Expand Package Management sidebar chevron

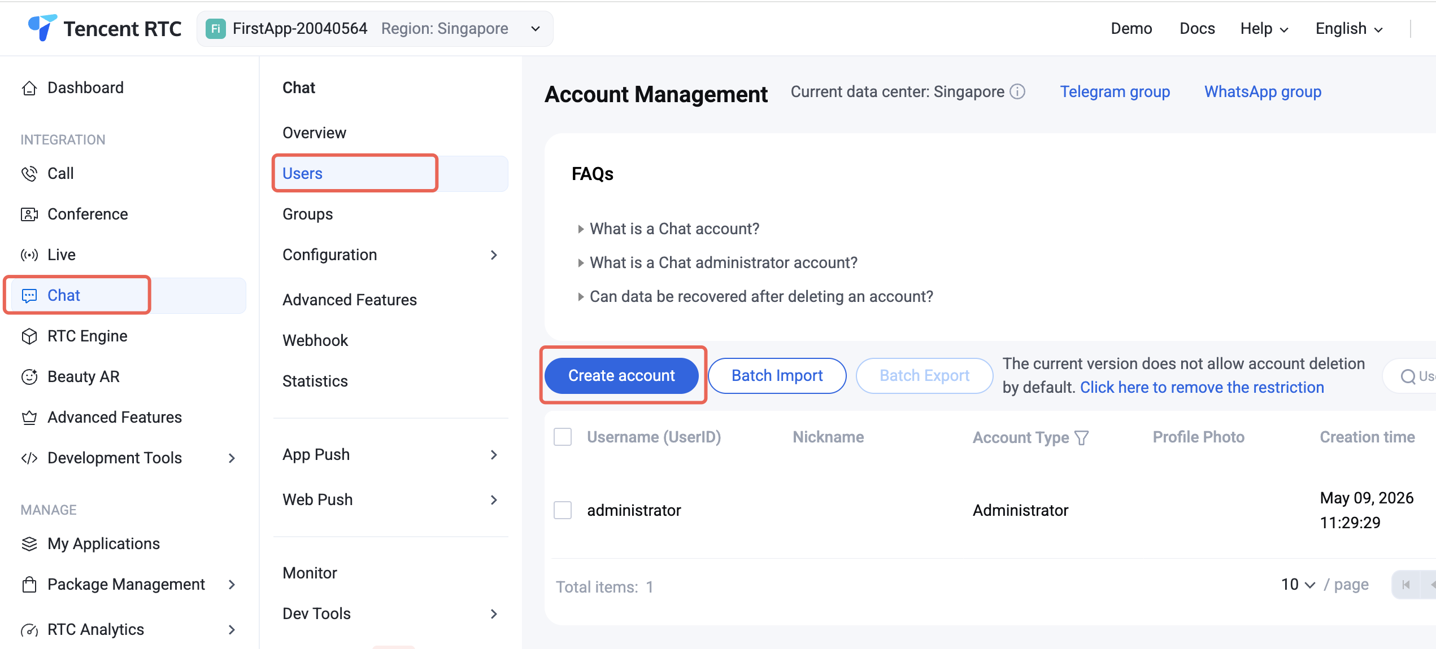[232, 585]
